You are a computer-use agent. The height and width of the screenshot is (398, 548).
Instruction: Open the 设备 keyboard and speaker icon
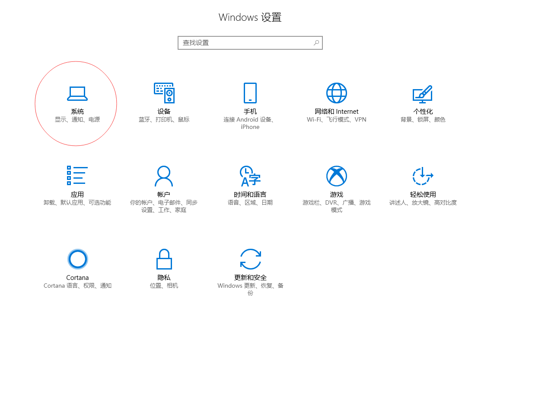click(164, 93)
